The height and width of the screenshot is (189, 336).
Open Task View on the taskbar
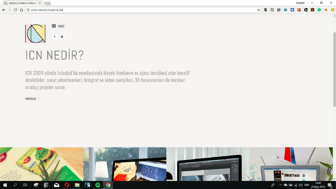click(25, 185)
